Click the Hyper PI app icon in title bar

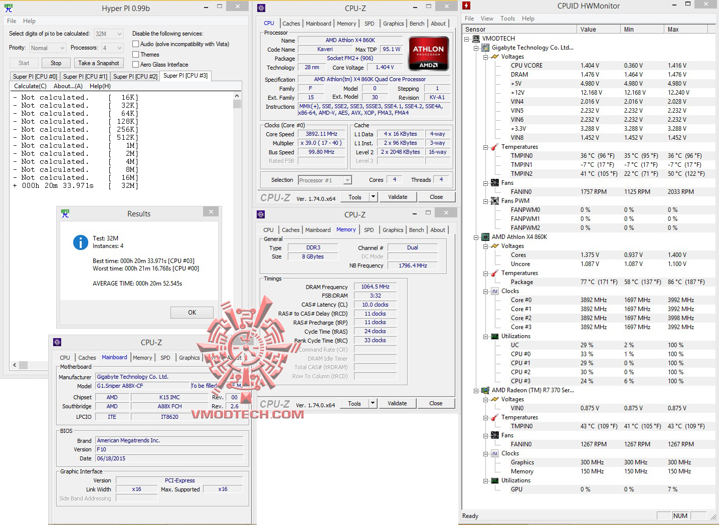pyautogui.click(x=9, y=8)
